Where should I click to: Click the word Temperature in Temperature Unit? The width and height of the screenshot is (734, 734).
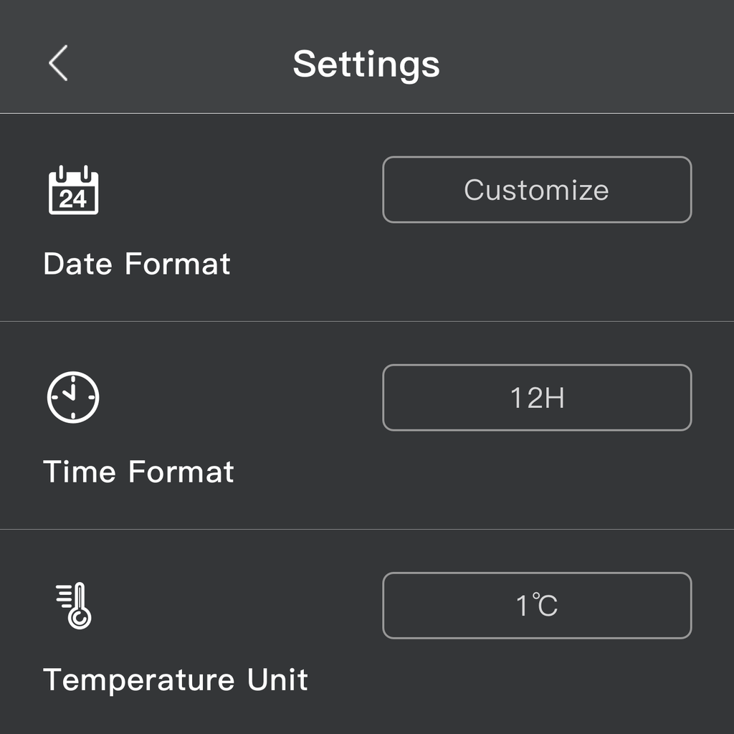pos(139,680)
